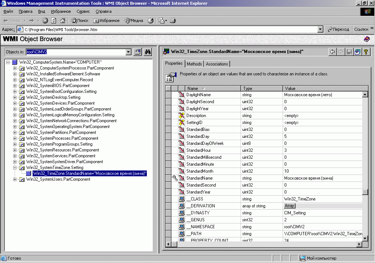375x263 pixels.
Task: Click the question mark help icon
Action: (x=366, y=52)
